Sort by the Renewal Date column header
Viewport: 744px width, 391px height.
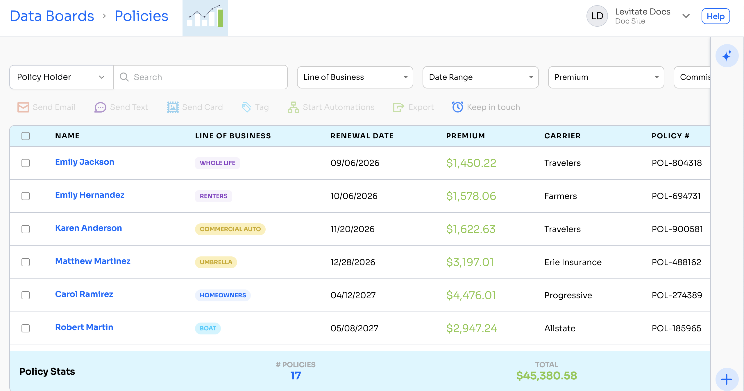click(362, 136)
